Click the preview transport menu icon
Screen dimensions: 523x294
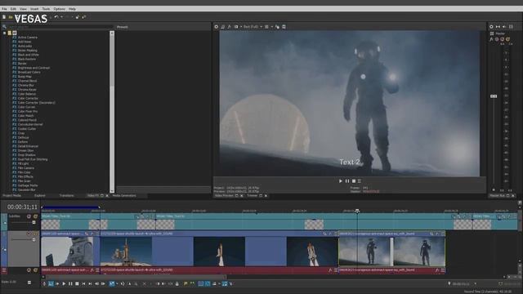pyautogui.click(x=360, y=181)
